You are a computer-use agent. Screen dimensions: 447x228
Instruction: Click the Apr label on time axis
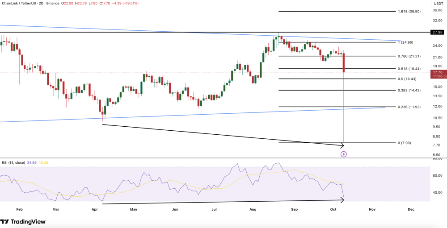(x=95, y=210)
